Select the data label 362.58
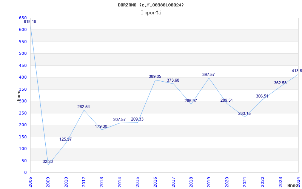302x189 pixels. tap(280, 83)
